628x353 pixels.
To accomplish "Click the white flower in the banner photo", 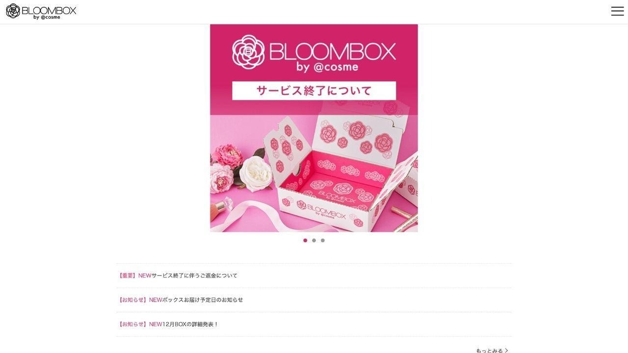I will (256, 172).
